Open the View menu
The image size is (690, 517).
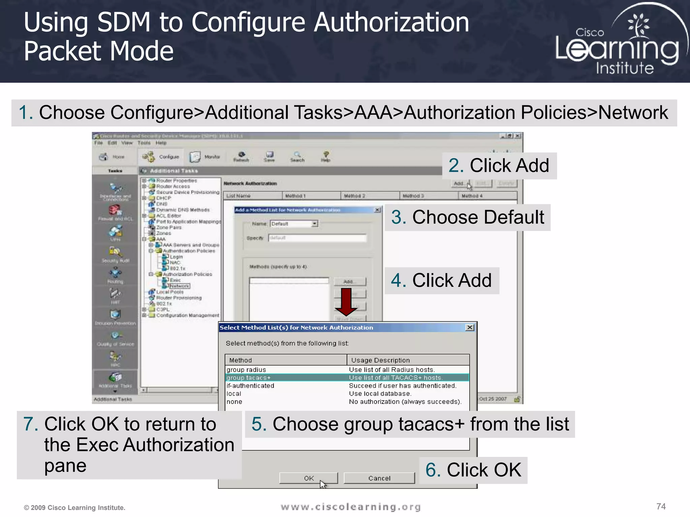(x=127, y=143)
